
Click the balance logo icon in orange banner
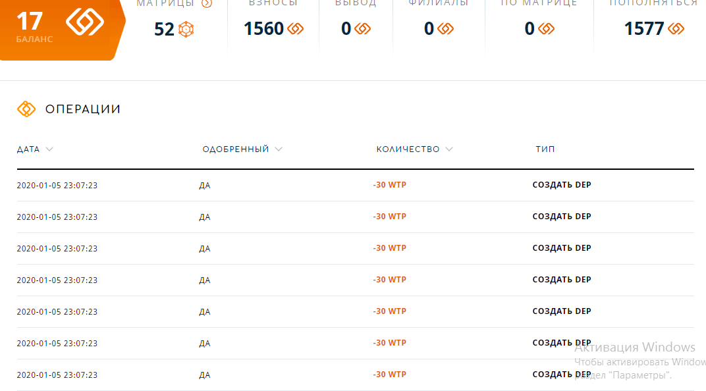tap(85, 21)
